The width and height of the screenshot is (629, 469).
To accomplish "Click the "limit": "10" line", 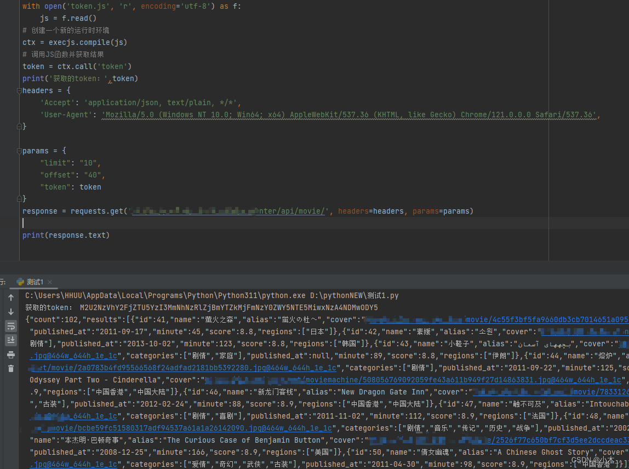I will point(70,163).
